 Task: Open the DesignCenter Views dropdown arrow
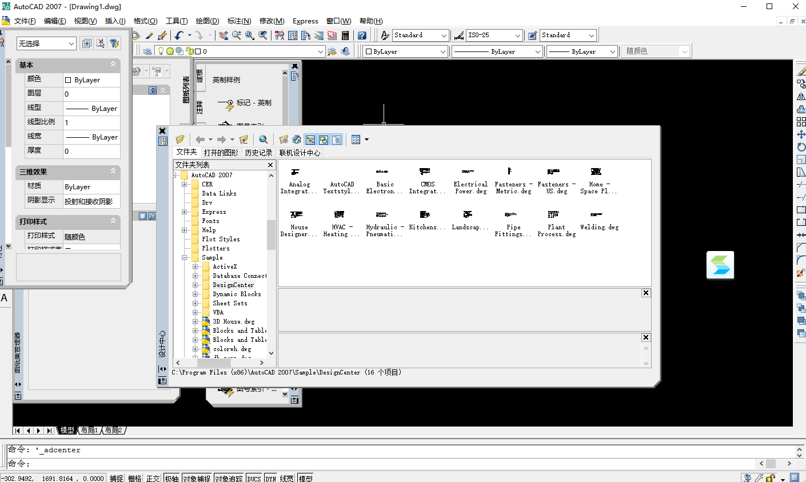click(366, 140)
